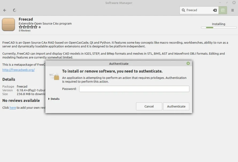
Task: Click the green search results toggle button
Action: click(223, 10)
